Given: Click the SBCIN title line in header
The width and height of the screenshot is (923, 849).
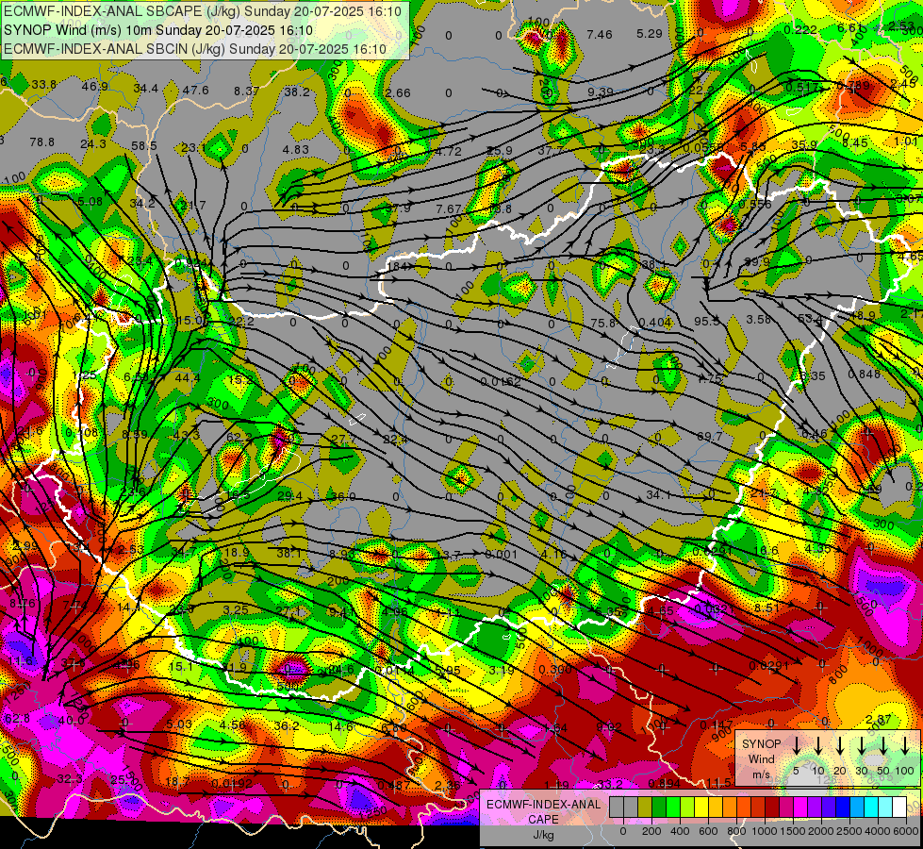Looking at the screenshot, I should (195, 49).
